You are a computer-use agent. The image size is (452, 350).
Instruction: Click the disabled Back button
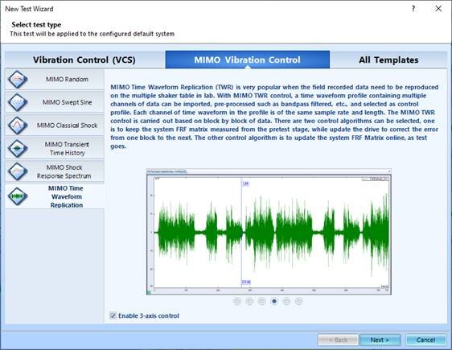[x=338, y=340]
